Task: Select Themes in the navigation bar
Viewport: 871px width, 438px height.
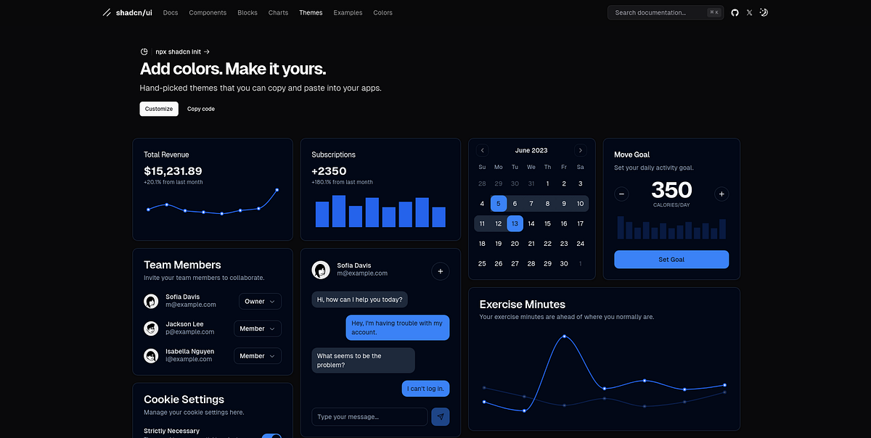Action: pyautogui.click(x=311, y=12)
